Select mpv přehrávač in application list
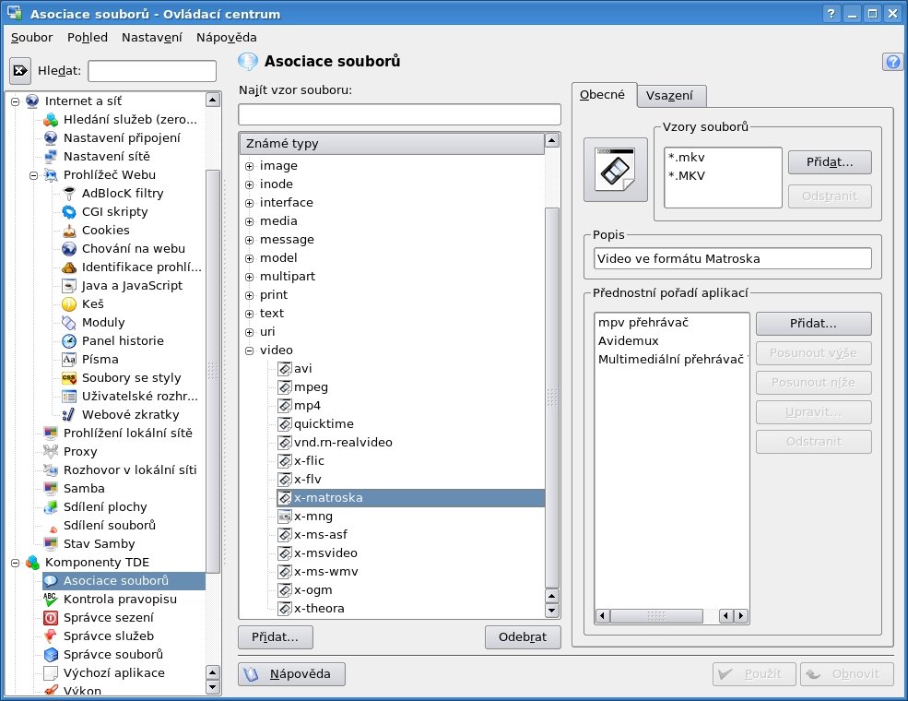 643,323
